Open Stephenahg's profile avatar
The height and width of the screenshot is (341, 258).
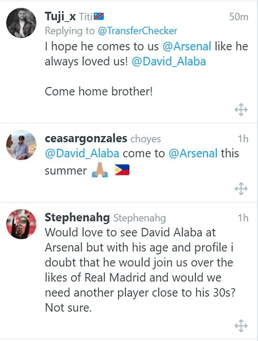point(21,224)
